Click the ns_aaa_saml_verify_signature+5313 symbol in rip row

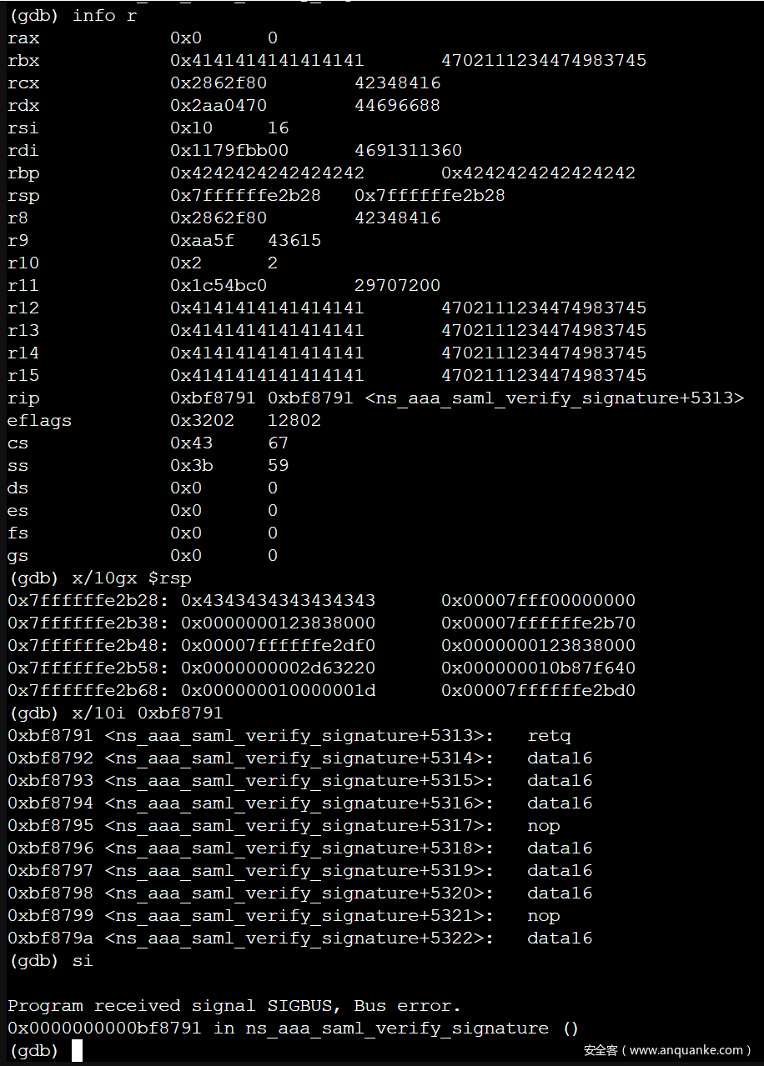[x=554, y=398]
